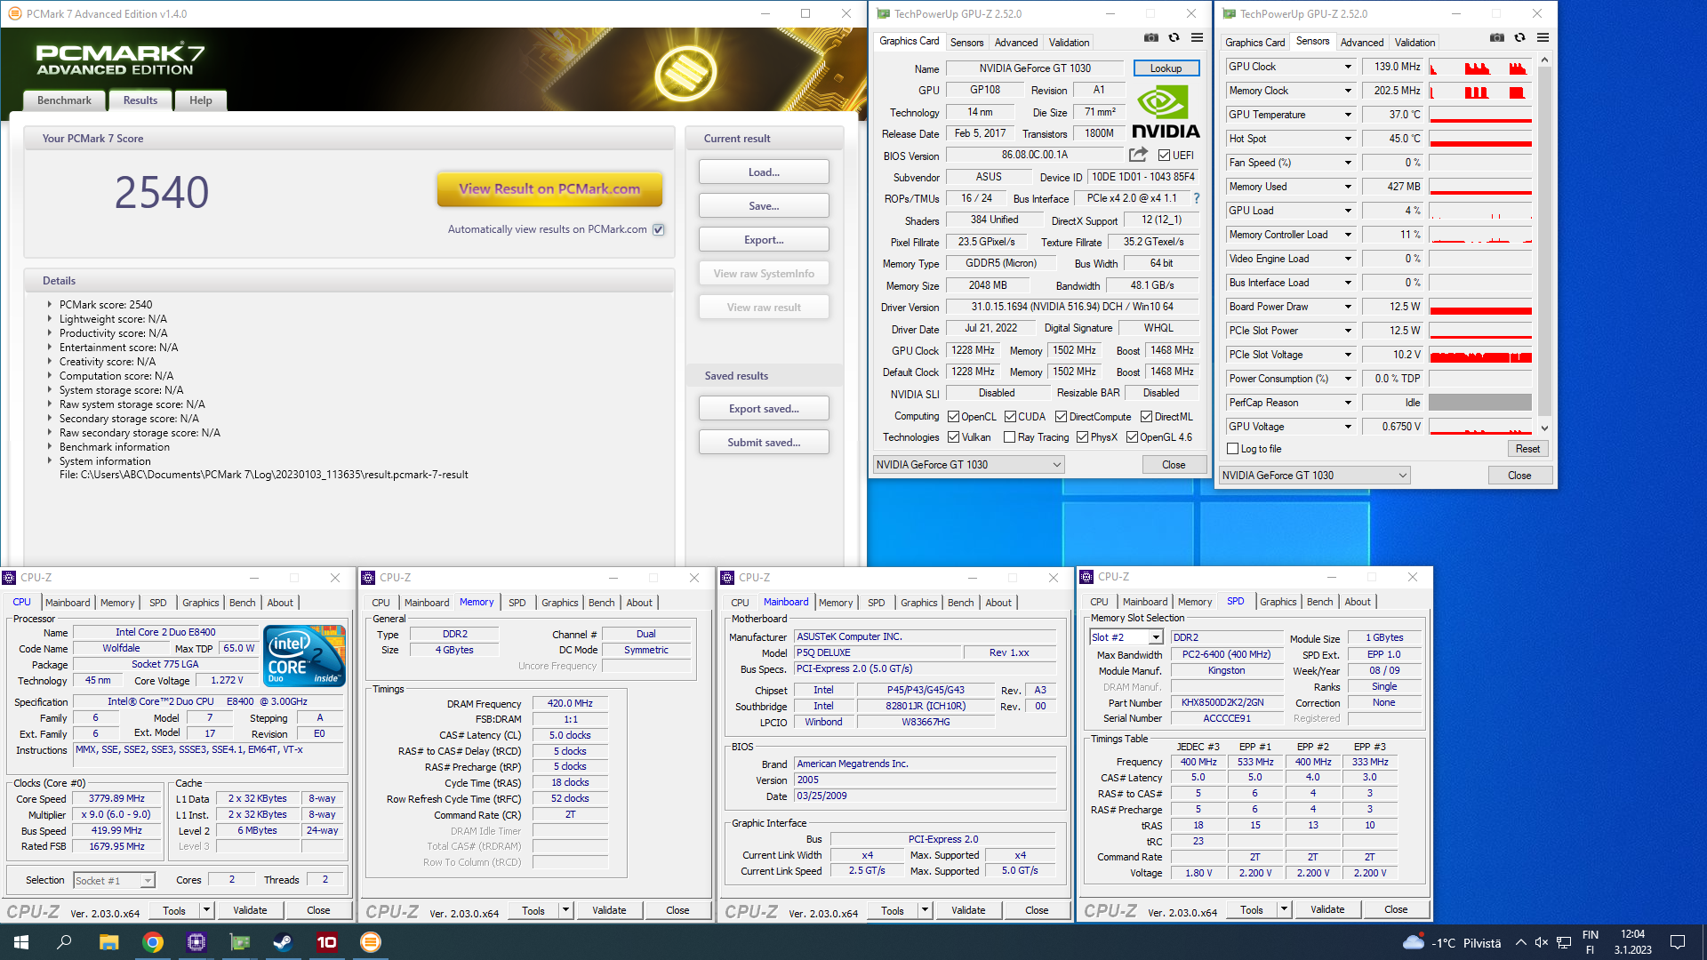The height and width of the screenshot is (960, 1707).
Task: Switch to Validation tab in GPU-Z Sensors window
Action: click(1414, 42)
